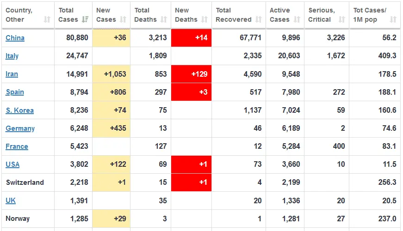Go to the Iran country page
Screen dimensions: 403x231
pyautogui.click(x=12, y=74)
